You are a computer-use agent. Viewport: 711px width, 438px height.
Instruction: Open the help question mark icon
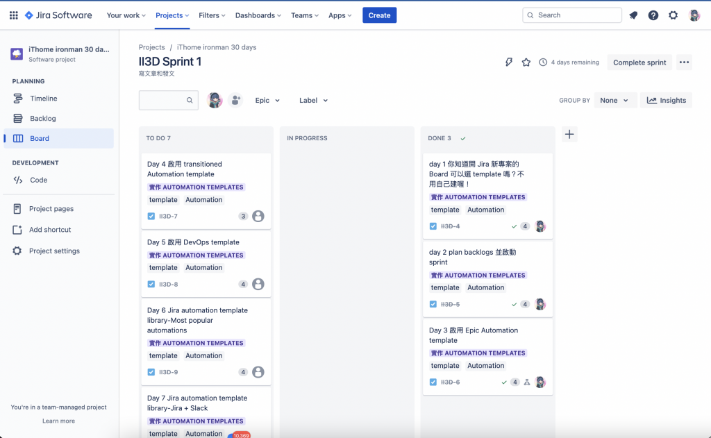point(653,15)
